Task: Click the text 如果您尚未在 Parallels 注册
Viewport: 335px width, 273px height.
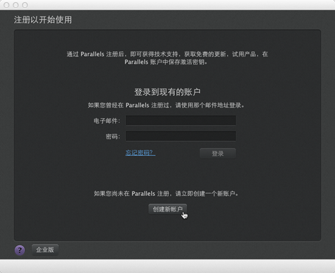Action: [132, 194]
